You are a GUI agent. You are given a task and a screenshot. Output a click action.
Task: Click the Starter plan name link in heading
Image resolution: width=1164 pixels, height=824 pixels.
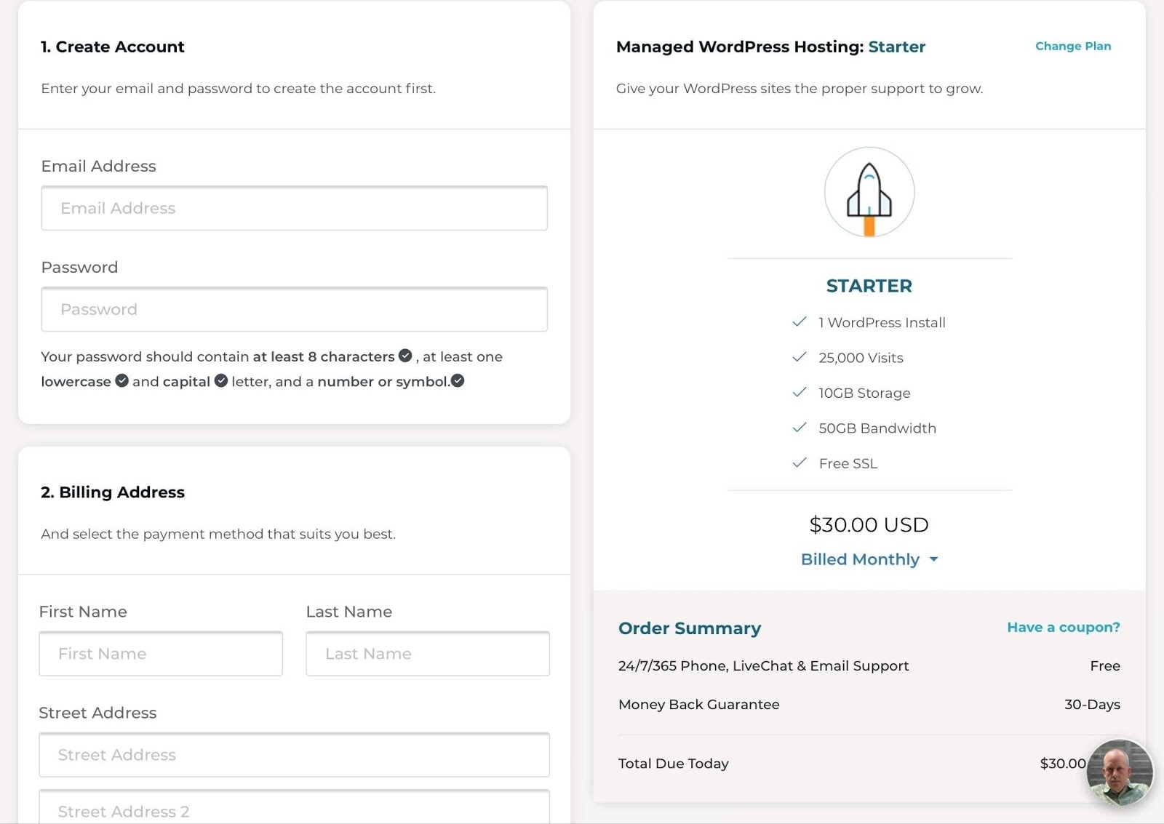pos(896,47)
